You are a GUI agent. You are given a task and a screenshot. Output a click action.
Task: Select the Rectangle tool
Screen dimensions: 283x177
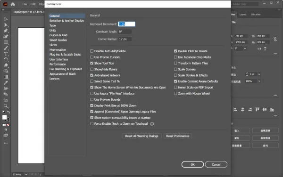pos(6,42)
